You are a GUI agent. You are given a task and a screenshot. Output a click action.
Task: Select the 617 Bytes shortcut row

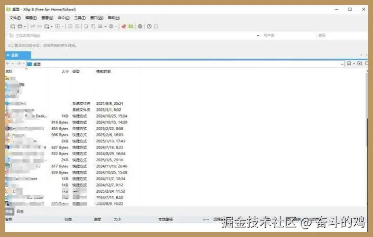[72, 166]
